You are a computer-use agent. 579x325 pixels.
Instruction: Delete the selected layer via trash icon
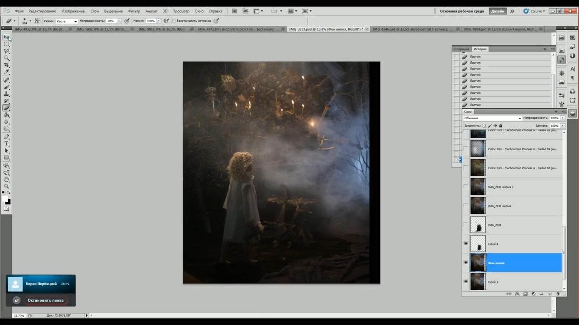(x=558, y=294)
